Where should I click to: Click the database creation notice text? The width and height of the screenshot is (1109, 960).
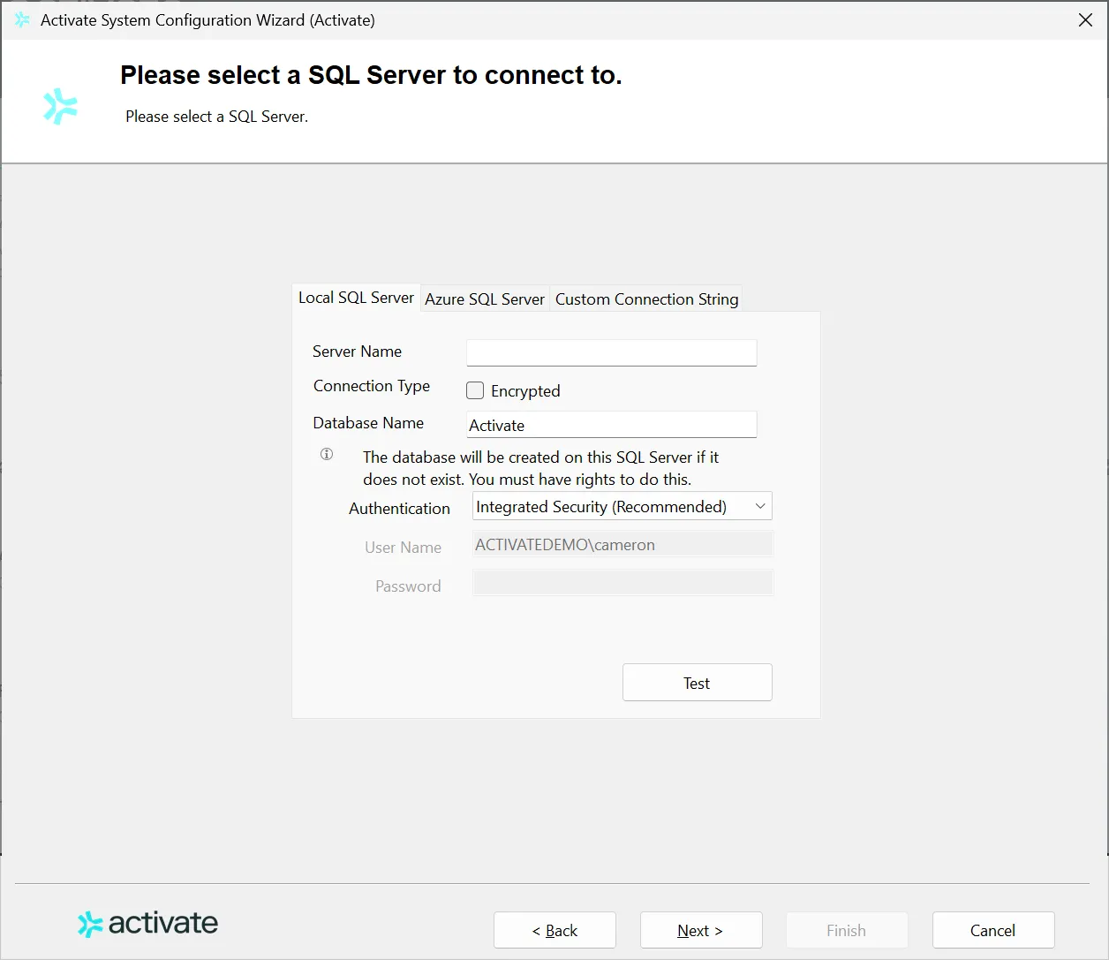pos(540,468)
